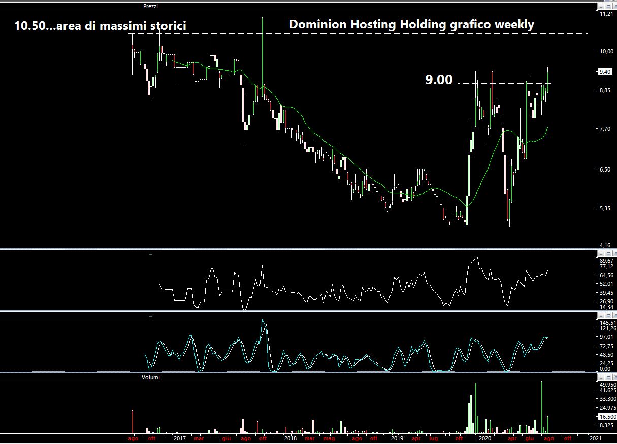Minimize the Prezzi price chart pane
This screenshot has height=444, width=617.
tap(601, 6)
